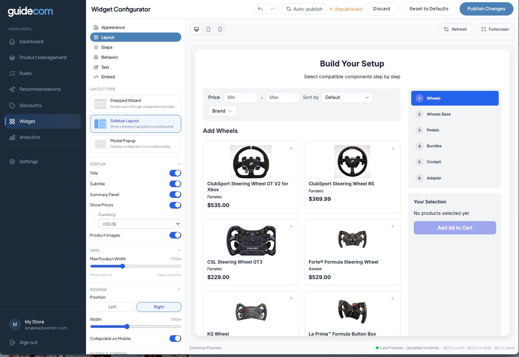Open the Sort by dropdown in the preview
This screenshot has height=357, width=519.
[x=347, y=97]
